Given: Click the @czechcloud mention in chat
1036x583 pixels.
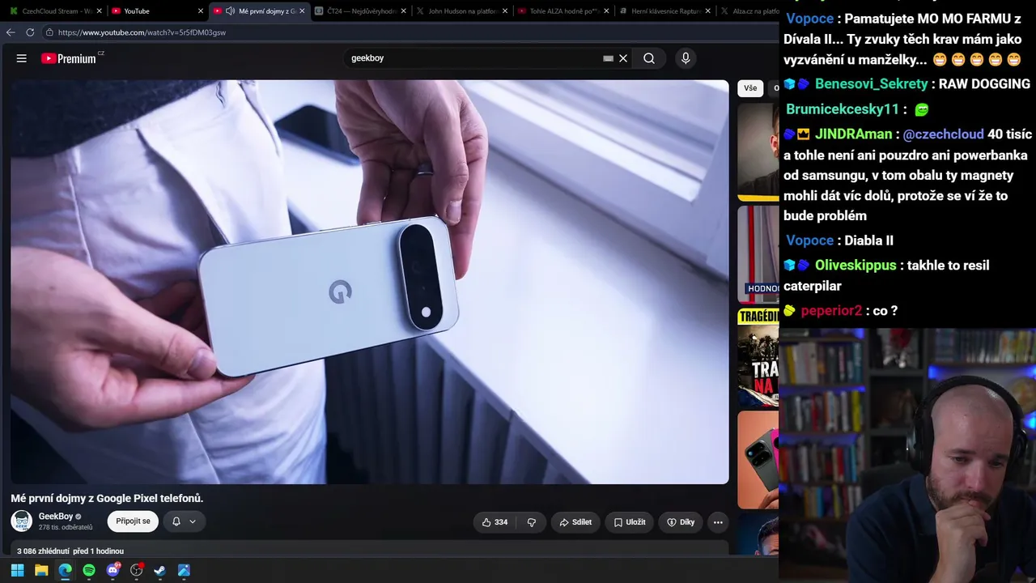Looking at the screenshot, I should pos(943,134).
